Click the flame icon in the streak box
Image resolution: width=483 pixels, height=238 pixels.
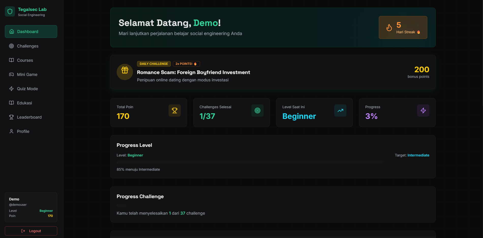tap(389, 28)
